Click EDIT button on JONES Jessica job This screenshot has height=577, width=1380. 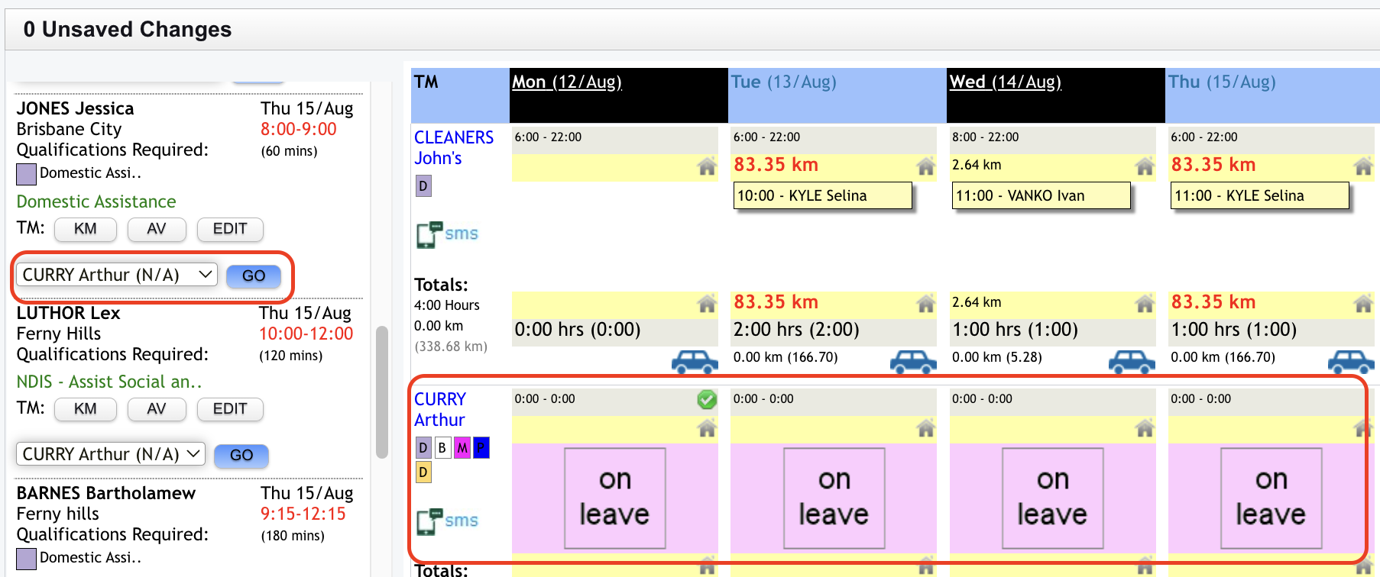(230, 229)
